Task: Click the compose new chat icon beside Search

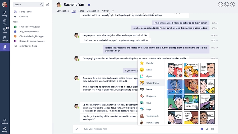Action: (x=48, y=5)
